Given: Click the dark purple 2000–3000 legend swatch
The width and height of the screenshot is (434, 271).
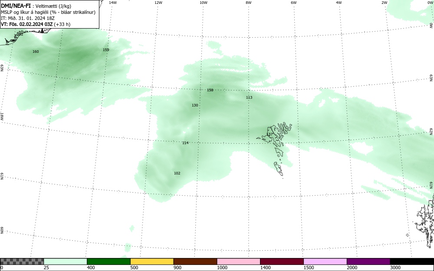Looking at the screenshot, I should pos(368,261).
